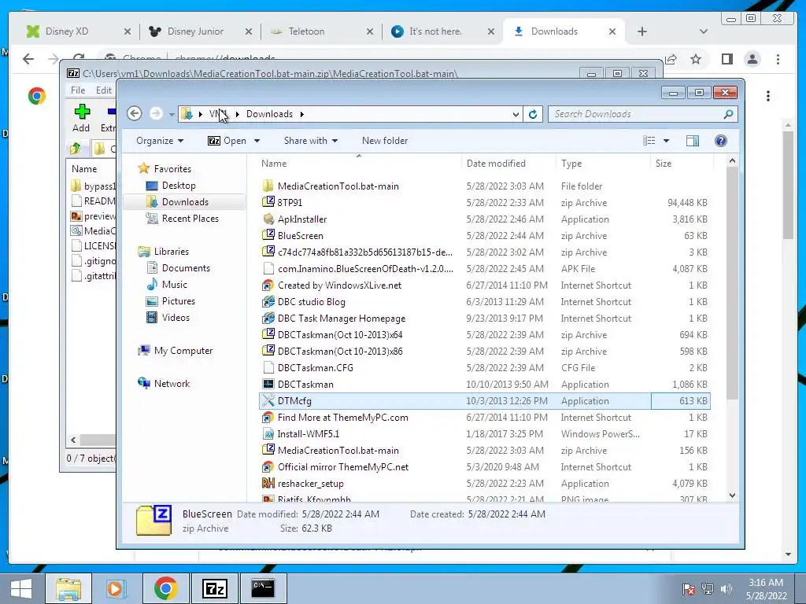Screen dimensions: 806x604
Task: Click the Chrome bookmark star icon
Action: (x=696, y=59)
